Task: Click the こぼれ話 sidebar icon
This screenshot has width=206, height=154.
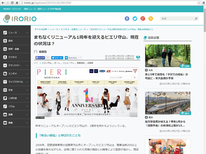Action: pyautogui.click(x=5, y=98)
